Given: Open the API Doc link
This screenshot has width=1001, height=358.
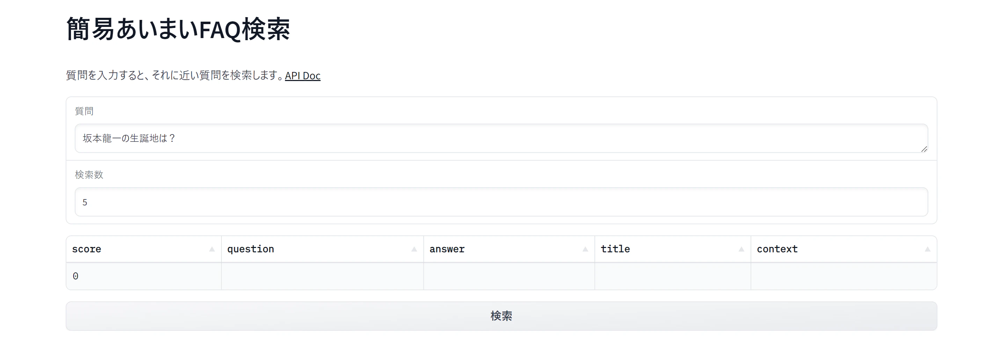Looking at the screenshot, I should (x=302, y=75).
